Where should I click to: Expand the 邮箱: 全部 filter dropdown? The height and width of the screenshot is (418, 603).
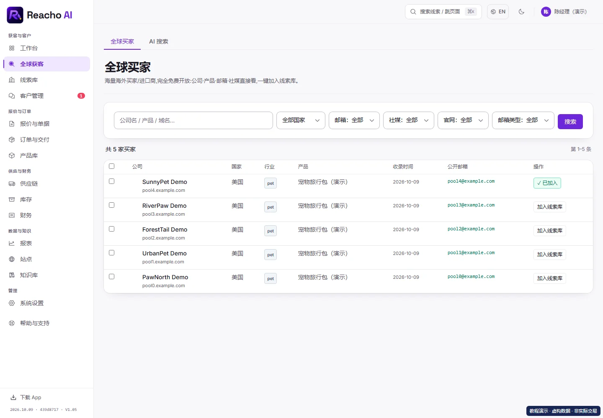(354, 120)
